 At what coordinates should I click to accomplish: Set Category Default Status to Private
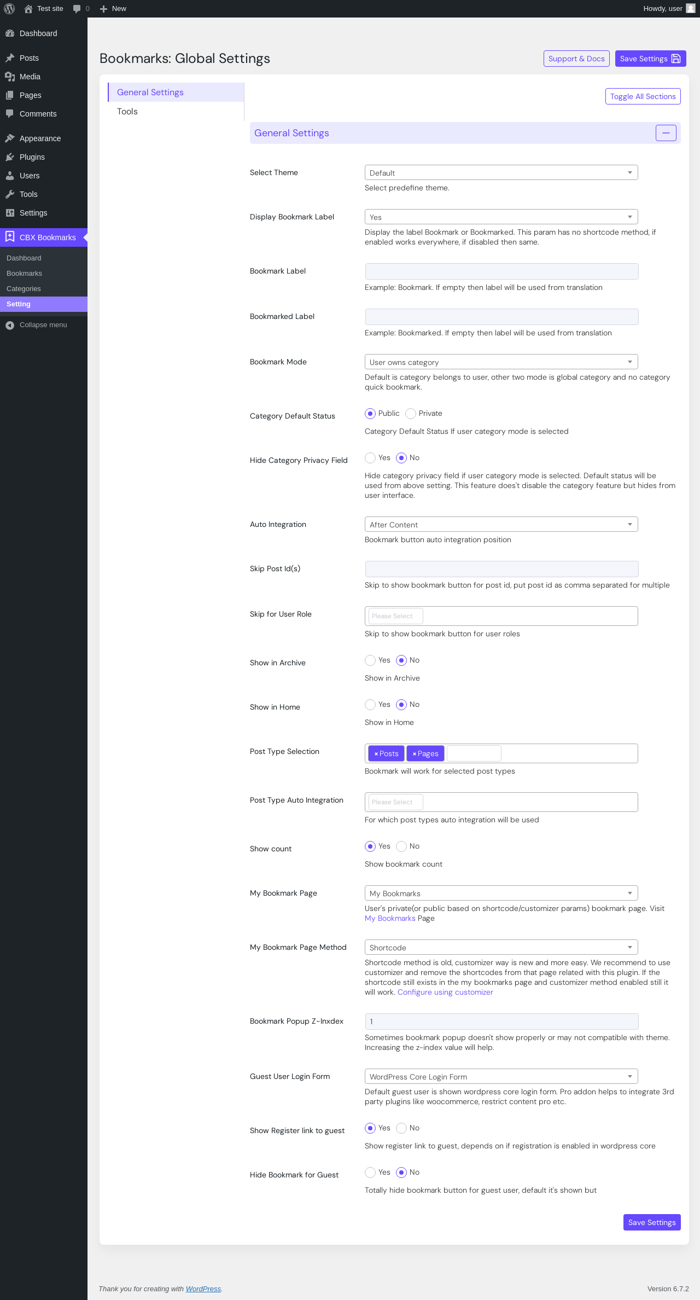click(x=411, y=414)
